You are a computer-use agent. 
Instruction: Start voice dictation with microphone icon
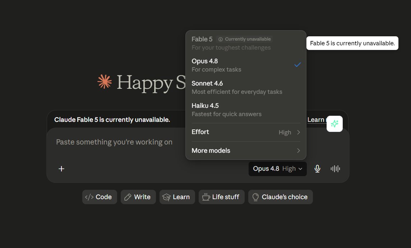tap(317, 169)
